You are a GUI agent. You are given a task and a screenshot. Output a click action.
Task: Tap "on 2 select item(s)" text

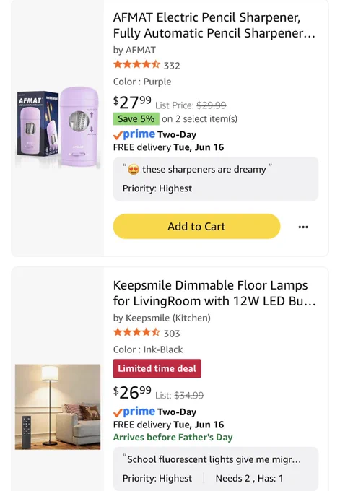point(200,119)
